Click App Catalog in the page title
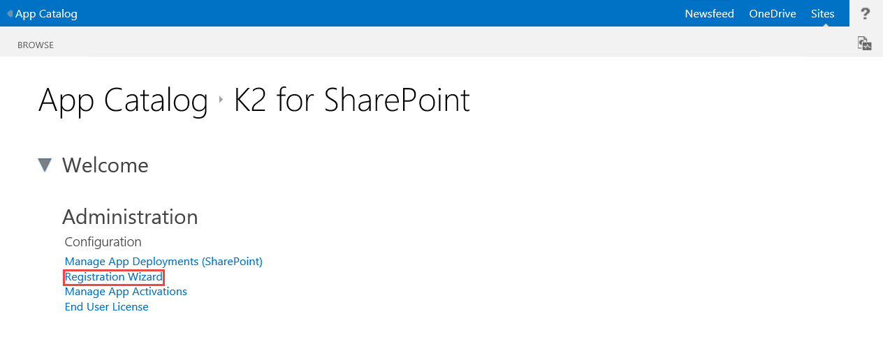 tap(123, 100)
